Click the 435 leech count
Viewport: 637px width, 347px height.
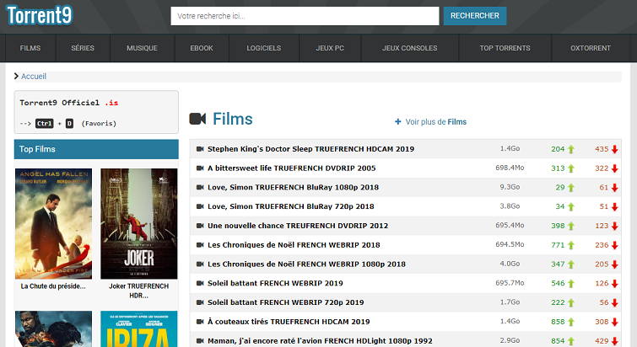602,149
